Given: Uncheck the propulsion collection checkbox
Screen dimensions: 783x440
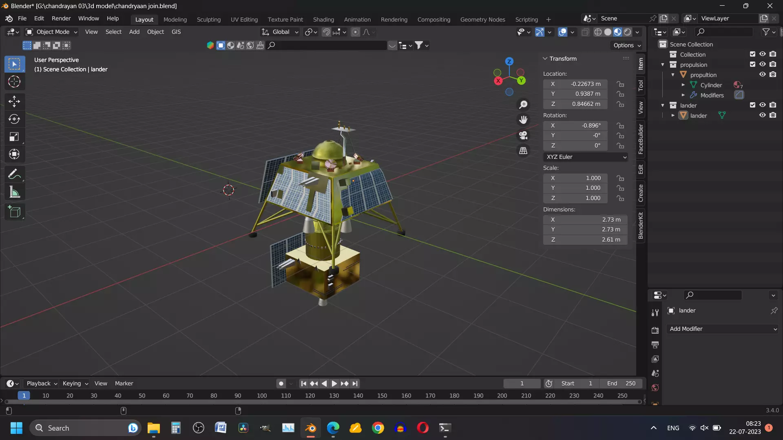Looking at the screenshot, I should pos(752,64).
